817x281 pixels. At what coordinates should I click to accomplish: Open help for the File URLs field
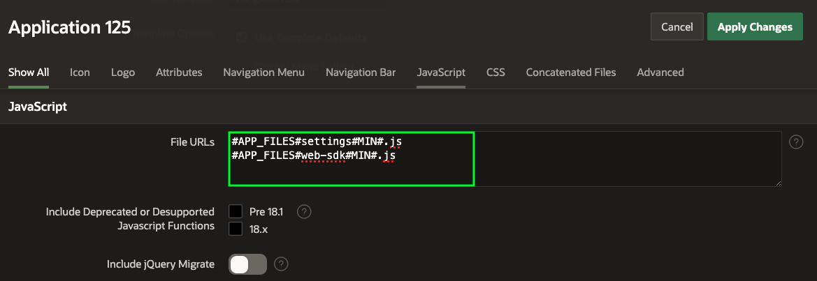[x=795, y=142]
